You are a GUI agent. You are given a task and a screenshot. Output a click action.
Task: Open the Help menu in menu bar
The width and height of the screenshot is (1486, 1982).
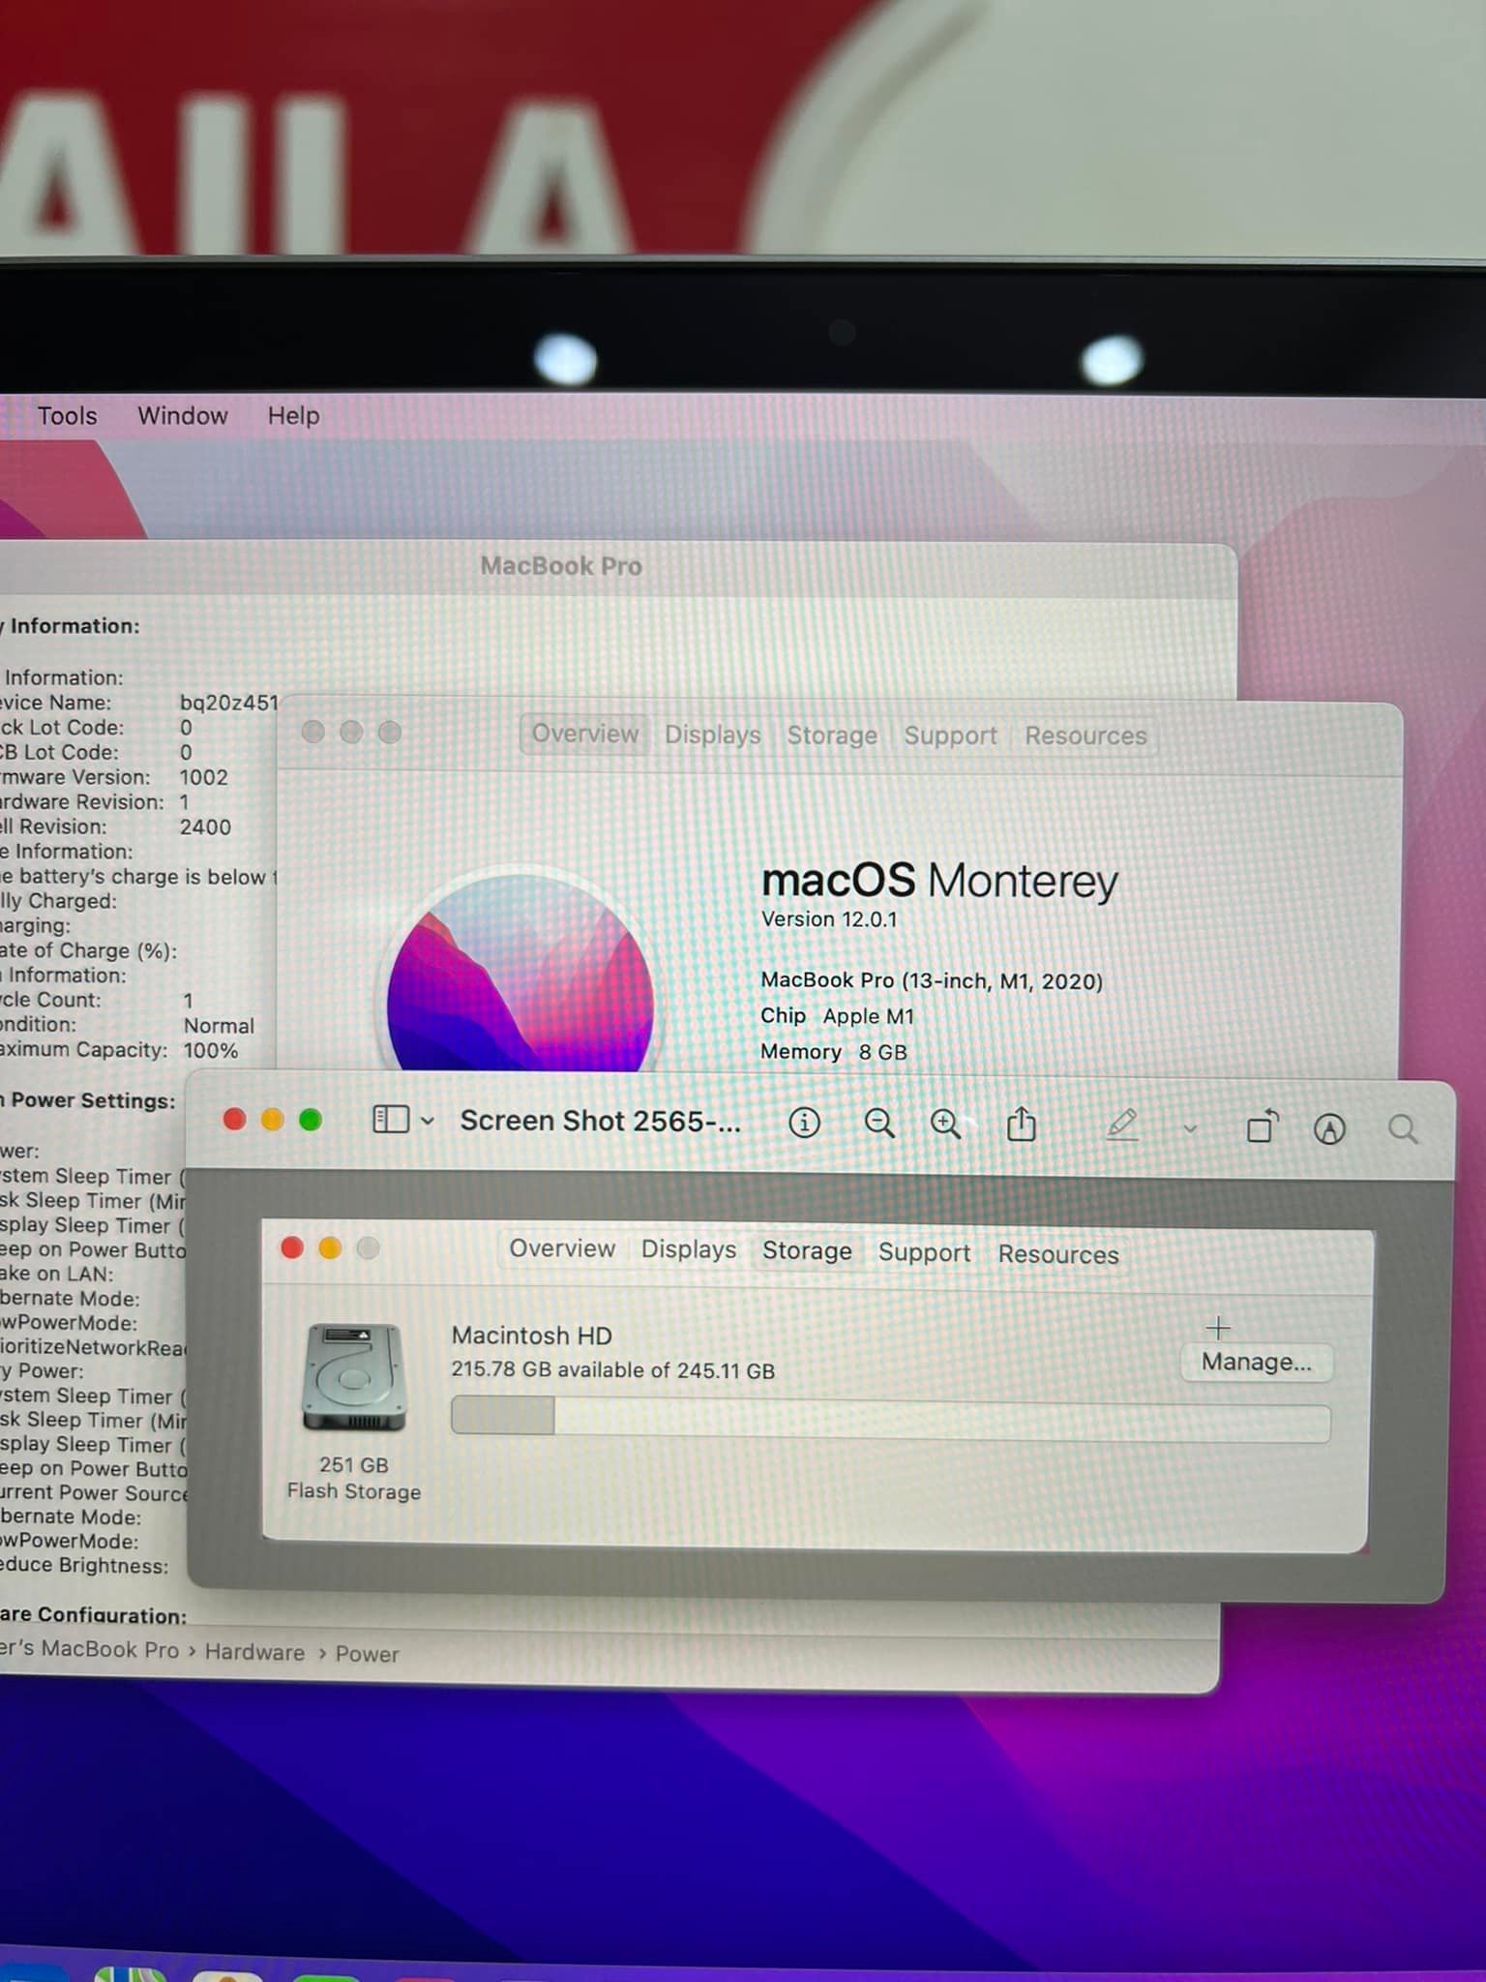pos(293,416)
